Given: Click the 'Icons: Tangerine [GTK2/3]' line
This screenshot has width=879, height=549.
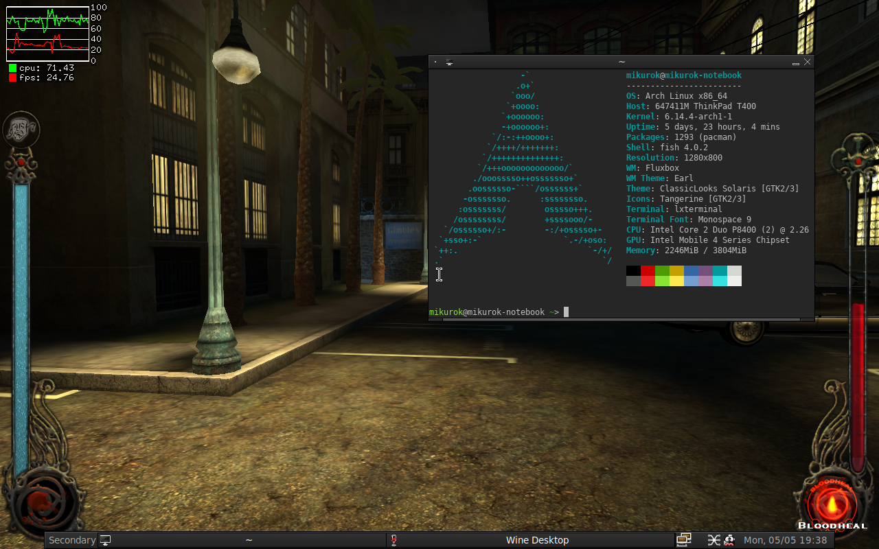Looking at the screenshot, I should (686, 199).
